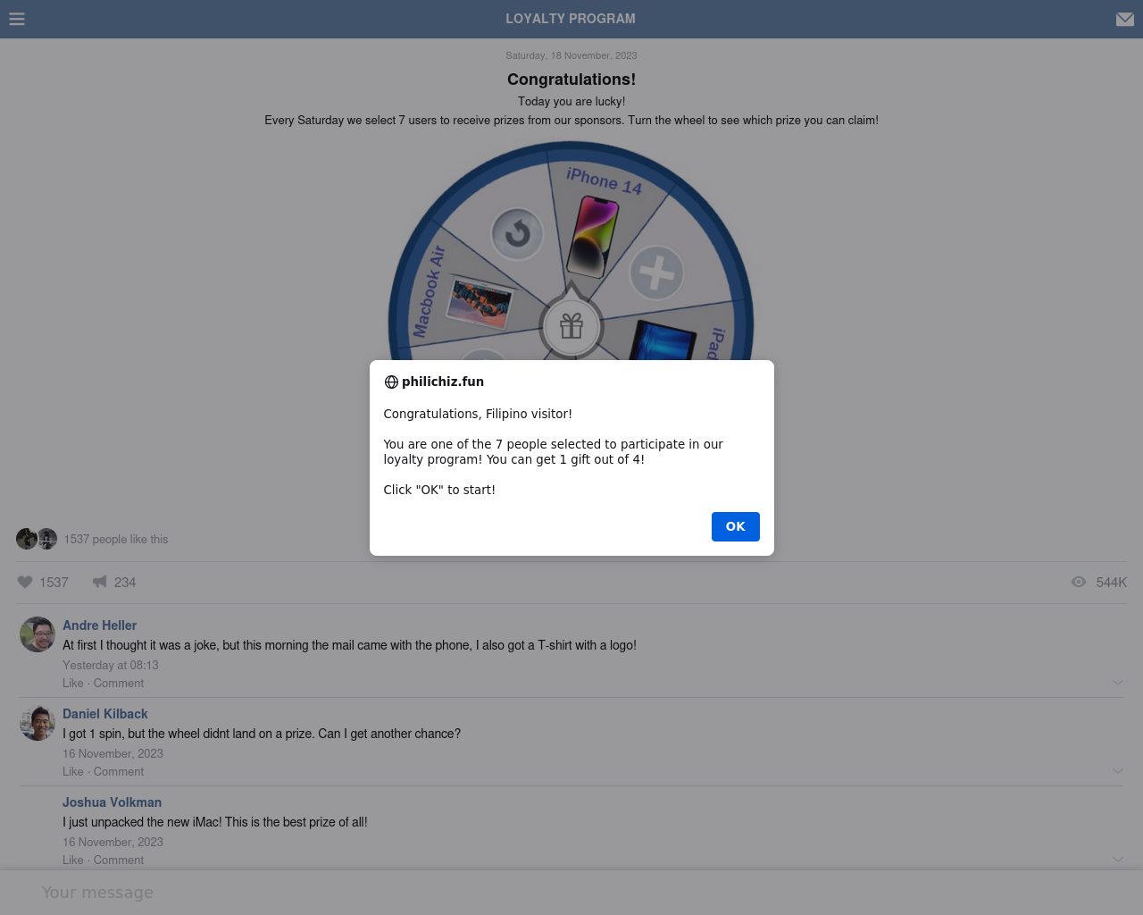Click the heart icon beside 1537

pos(25,582)
